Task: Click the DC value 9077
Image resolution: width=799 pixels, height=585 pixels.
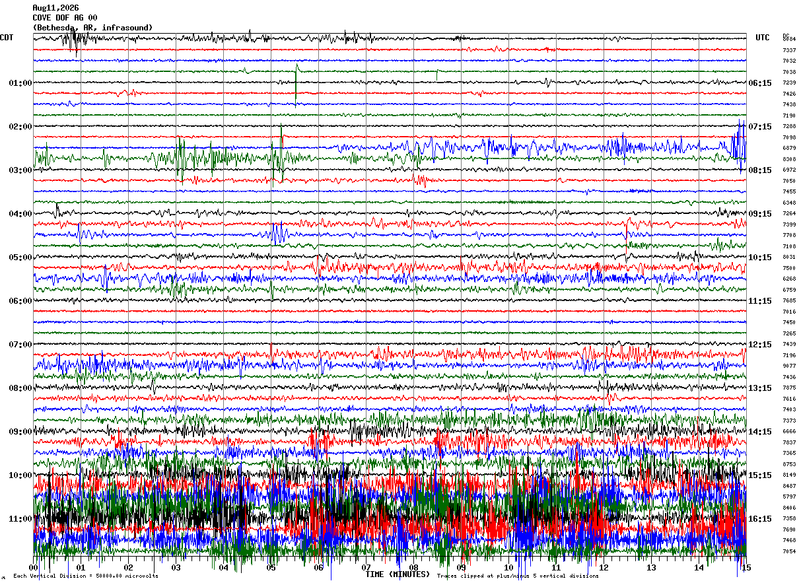Action: point(789,366)
